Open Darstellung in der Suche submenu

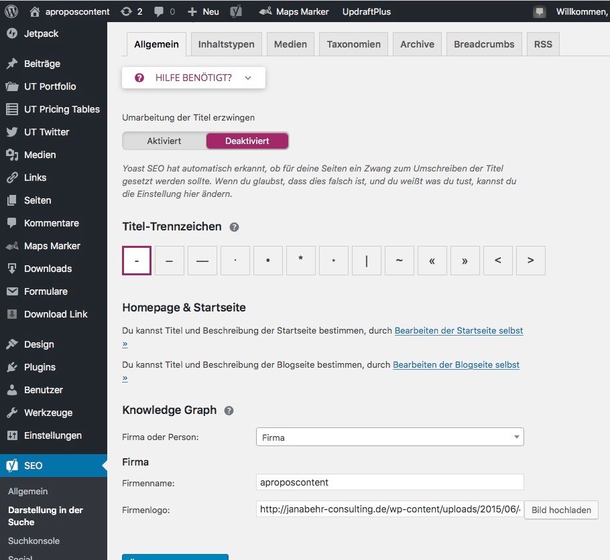46,516
